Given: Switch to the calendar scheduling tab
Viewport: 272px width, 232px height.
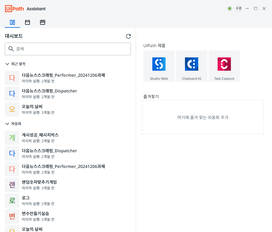Looking at the screenshot, I should click(28, 22).
